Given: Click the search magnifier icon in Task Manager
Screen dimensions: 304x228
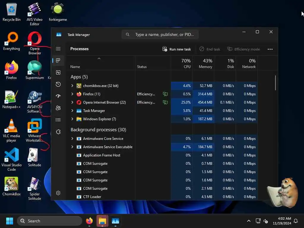Looking at the screenshot, I should [128, 34].
